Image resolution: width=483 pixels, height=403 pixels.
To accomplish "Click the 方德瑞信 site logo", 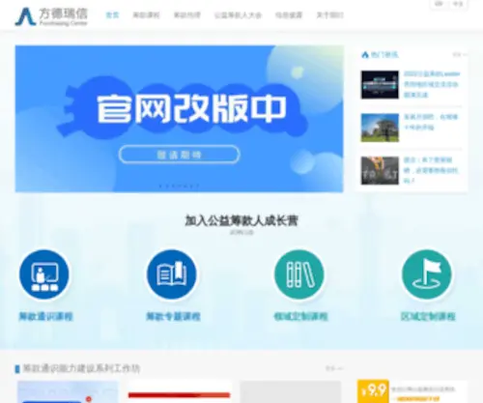I will [x=51, y=16].
